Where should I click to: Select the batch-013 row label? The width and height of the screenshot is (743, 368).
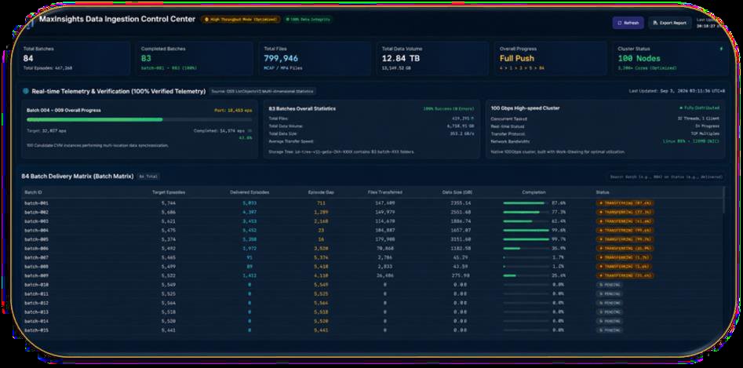37,312
